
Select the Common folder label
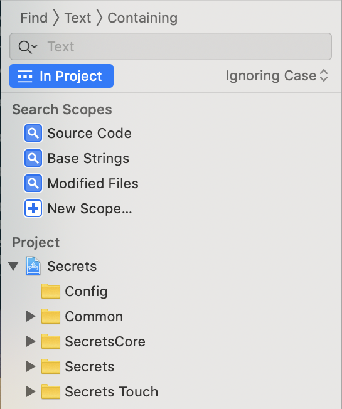point(94,316)
